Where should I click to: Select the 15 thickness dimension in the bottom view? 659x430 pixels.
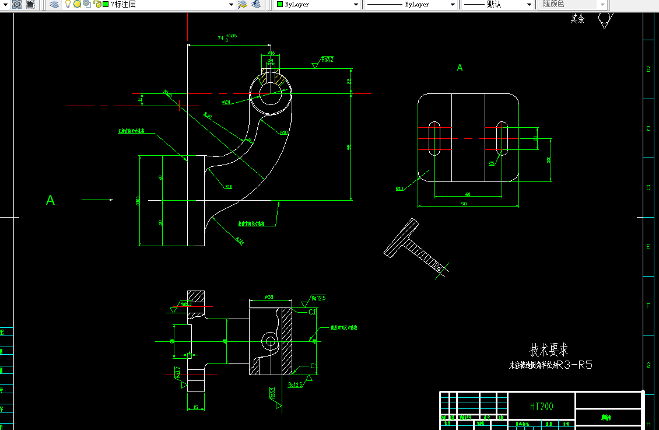pos(195,407)
